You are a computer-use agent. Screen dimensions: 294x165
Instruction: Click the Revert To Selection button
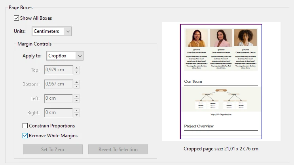click(118, 149)
